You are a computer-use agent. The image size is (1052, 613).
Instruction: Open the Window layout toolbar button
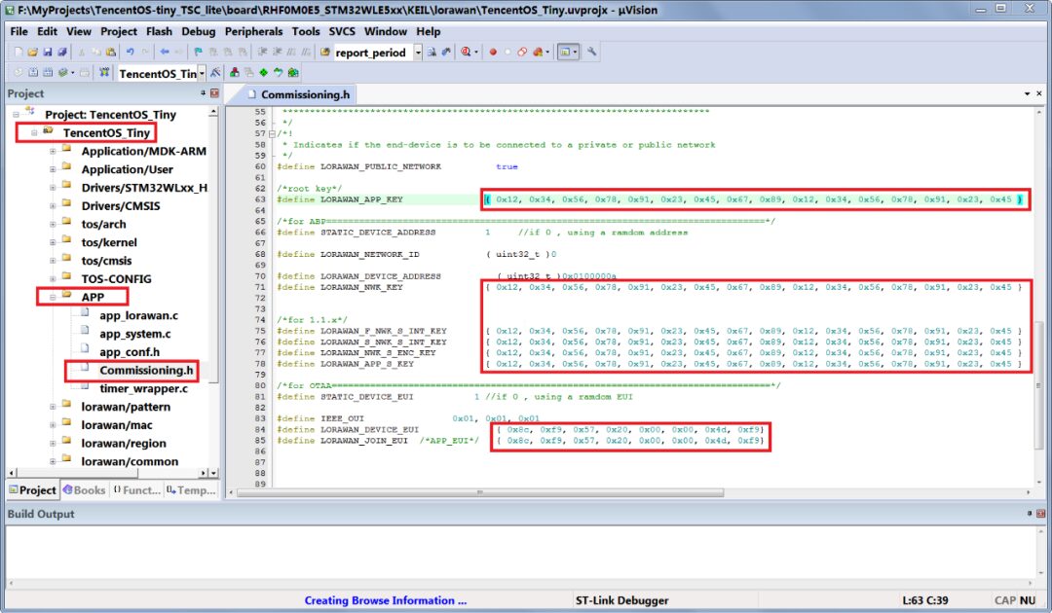coord(568,52)
